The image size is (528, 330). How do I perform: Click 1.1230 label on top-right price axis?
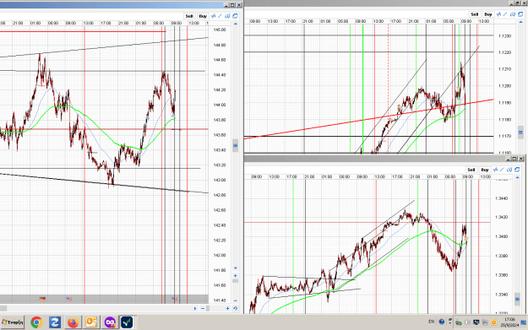coord(504,36)
